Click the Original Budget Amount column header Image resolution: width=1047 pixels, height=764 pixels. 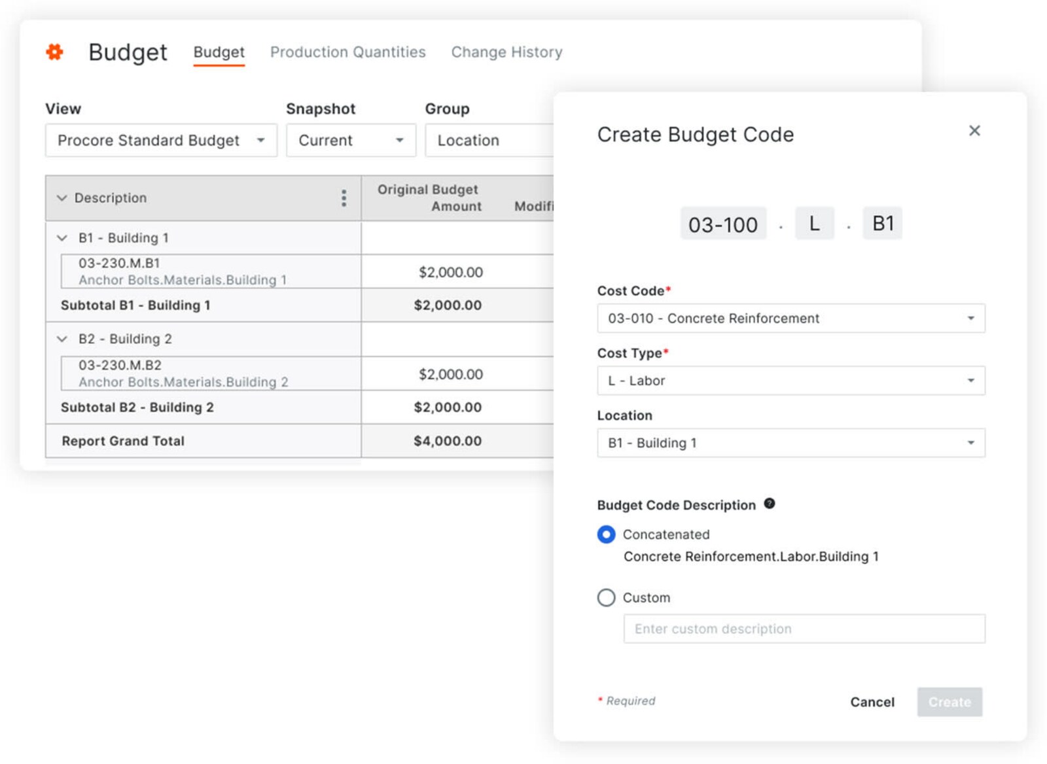coord(428,198)
